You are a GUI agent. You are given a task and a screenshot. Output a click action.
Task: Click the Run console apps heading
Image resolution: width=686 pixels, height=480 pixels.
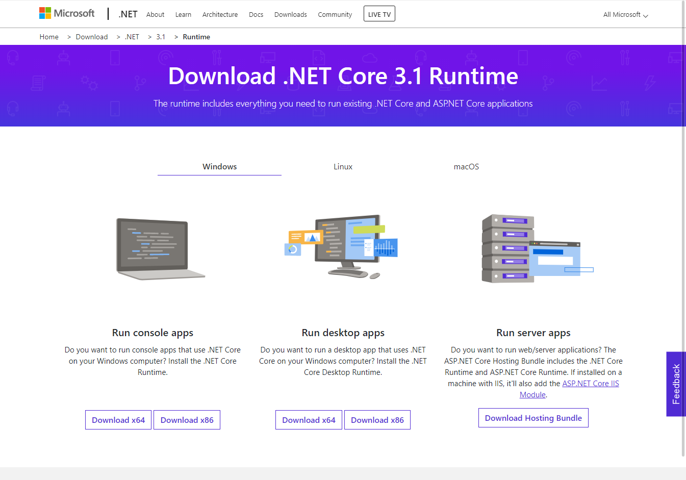[x=153, y=333]
